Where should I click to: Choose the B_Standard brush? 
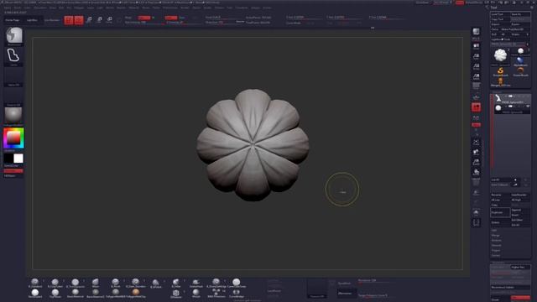tap(35, 283)
